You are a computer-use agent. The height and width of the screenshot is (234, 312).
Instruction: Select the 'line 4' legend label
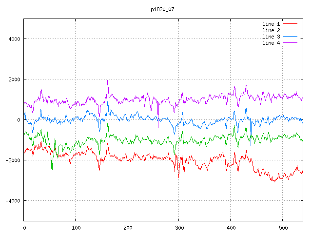point(271,43)
